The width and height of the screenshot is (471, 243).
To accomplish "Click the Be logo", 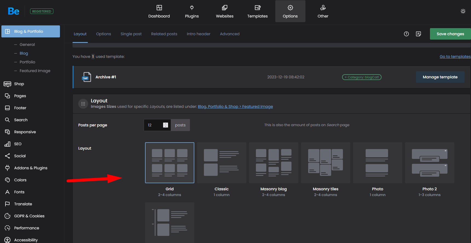I will (x=13, y=11).
